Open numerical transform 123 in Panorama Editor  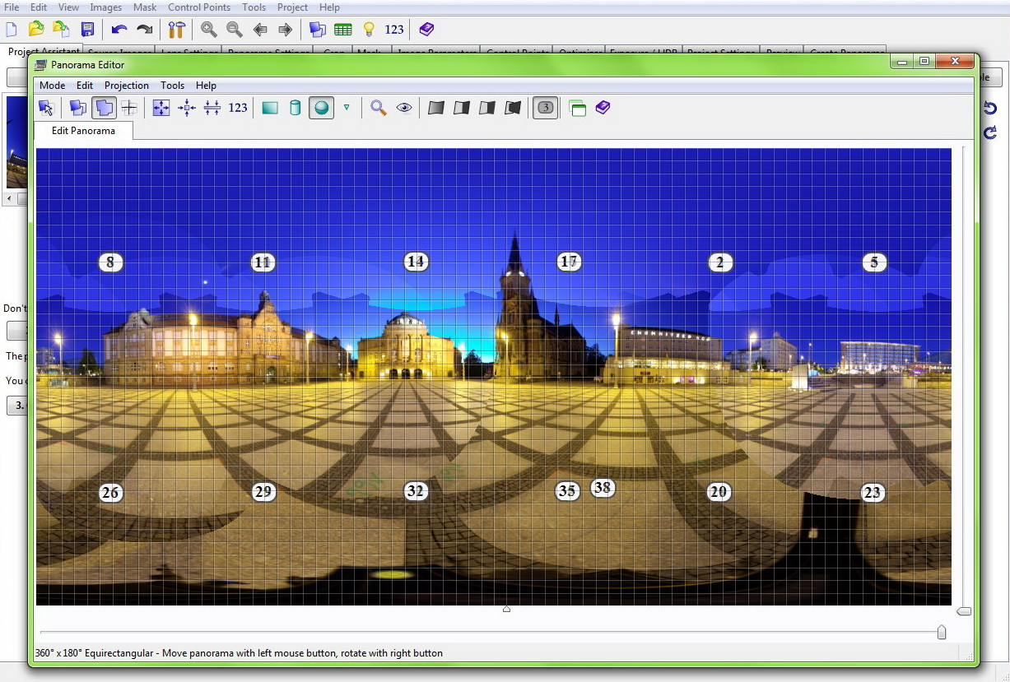(238, 108)
